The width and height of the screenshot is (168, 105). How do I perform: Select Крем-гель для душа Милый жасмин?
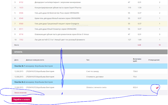(x=57, y=18)
